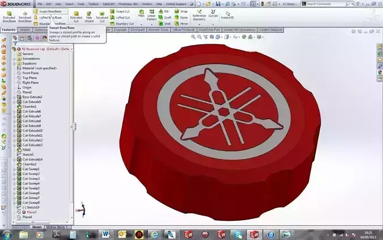The width and height of the screenshot is (383, 240).
Task: Open the Reference Geometry tool
Action: coord(199,15)
